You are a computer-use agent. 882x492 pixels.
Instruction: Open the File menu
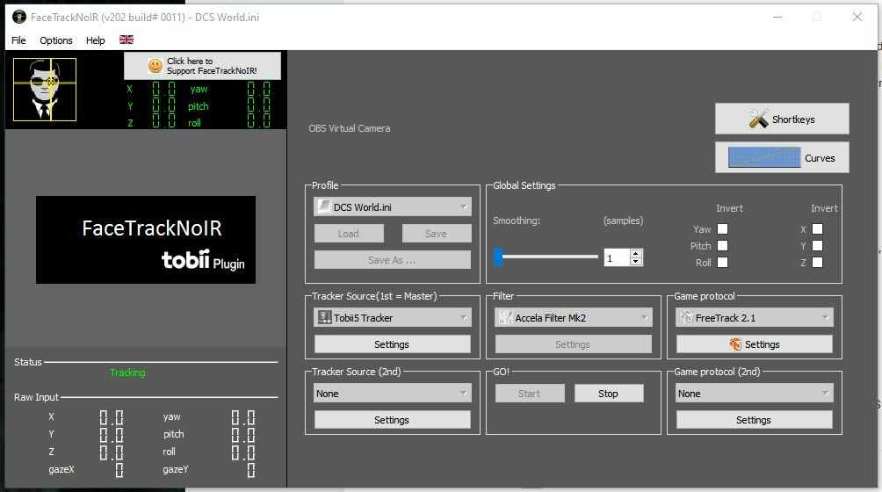click(18, 40)
